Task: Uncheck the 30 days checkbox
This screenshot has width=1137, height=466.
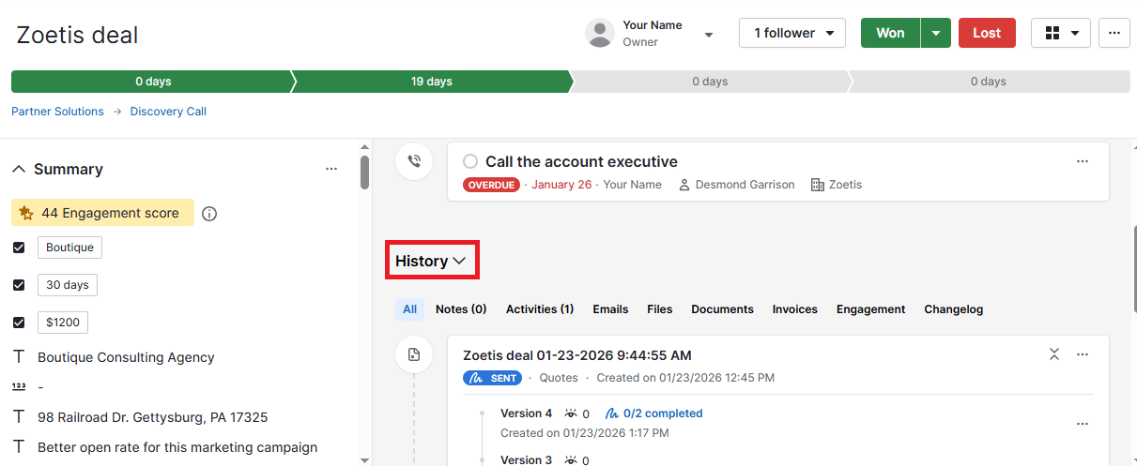Action: point(19,285)
